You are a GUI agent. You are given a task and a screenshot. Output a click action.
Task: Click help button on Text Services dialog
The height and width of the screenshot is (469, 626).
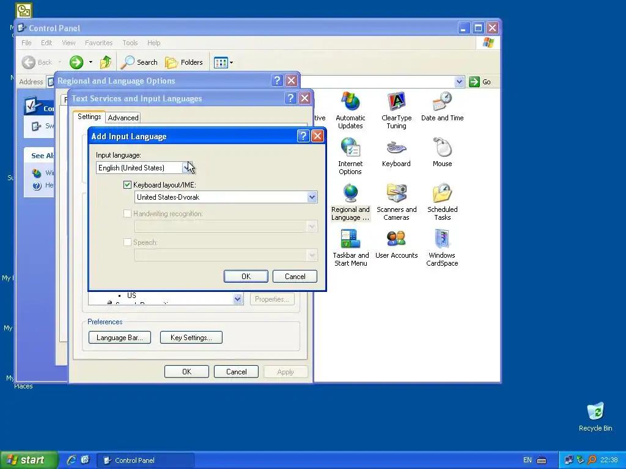290,98
